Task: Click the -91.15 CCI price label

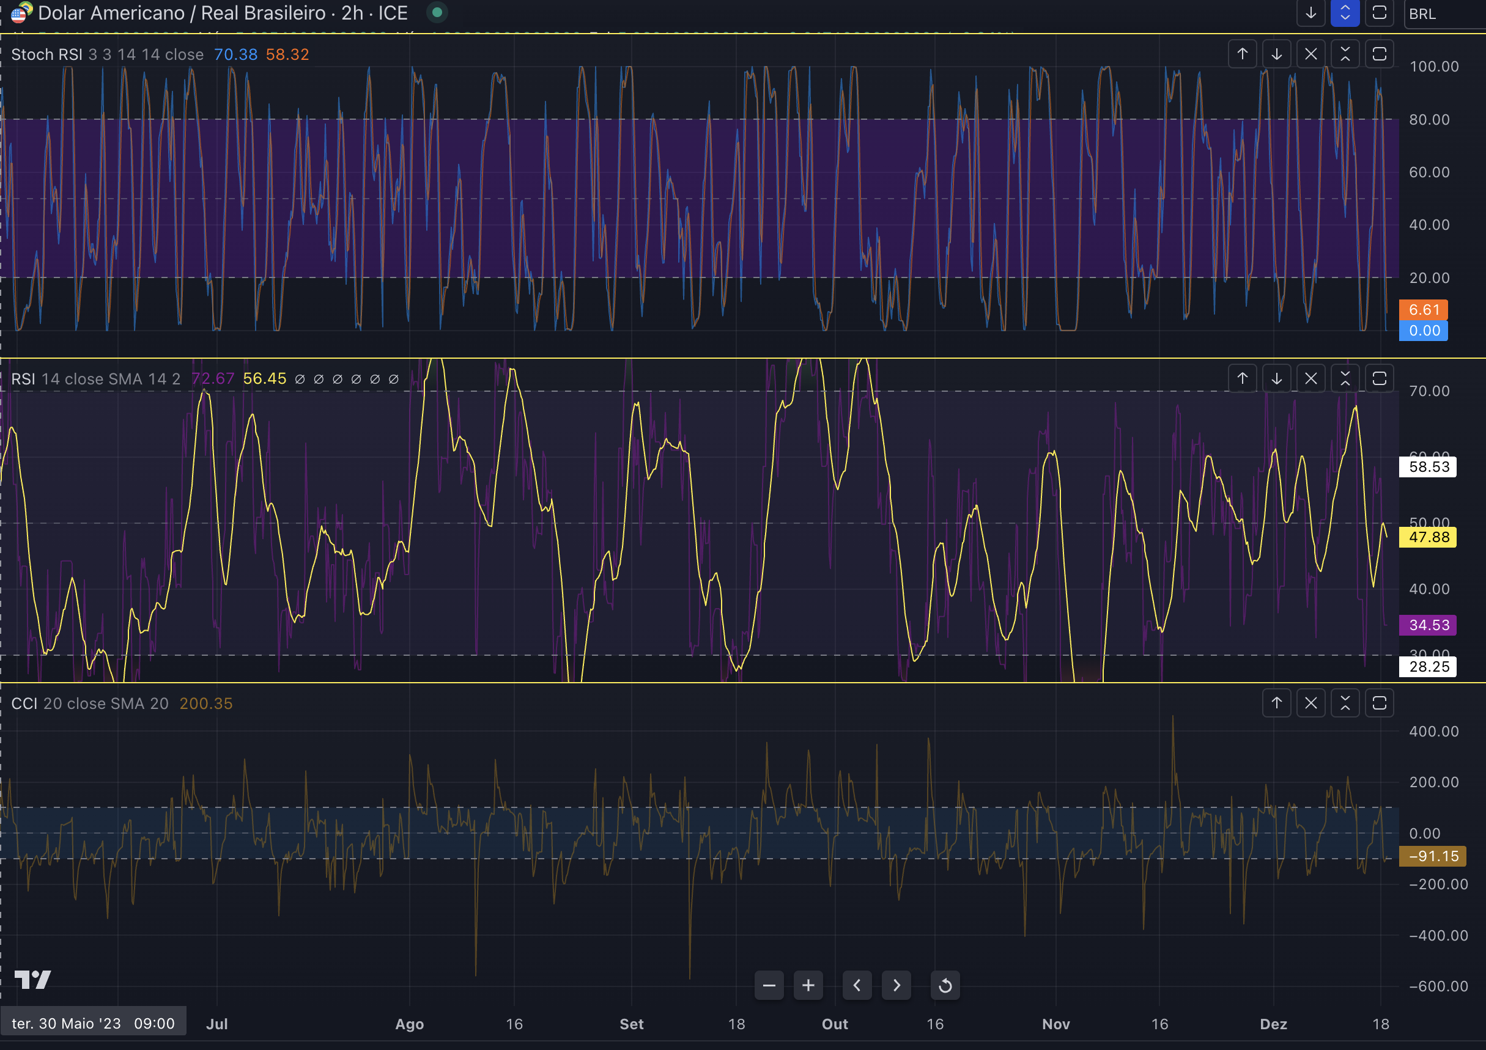Action: point(1432,856)
